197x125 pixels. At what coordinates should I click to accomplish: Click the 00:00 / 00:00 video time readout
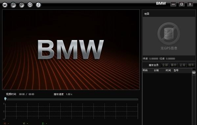click(x=27, y=94)
